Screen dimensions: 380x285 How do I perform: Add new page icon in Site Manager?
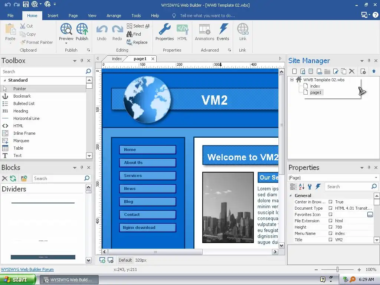(x=294, y=71)
